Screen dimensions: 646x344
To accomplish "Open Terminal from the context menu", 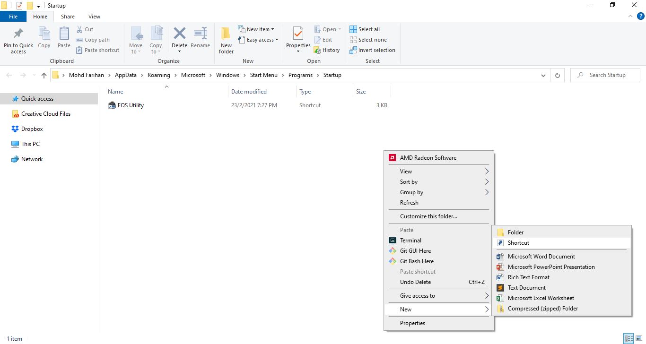I will coord(410,241).
